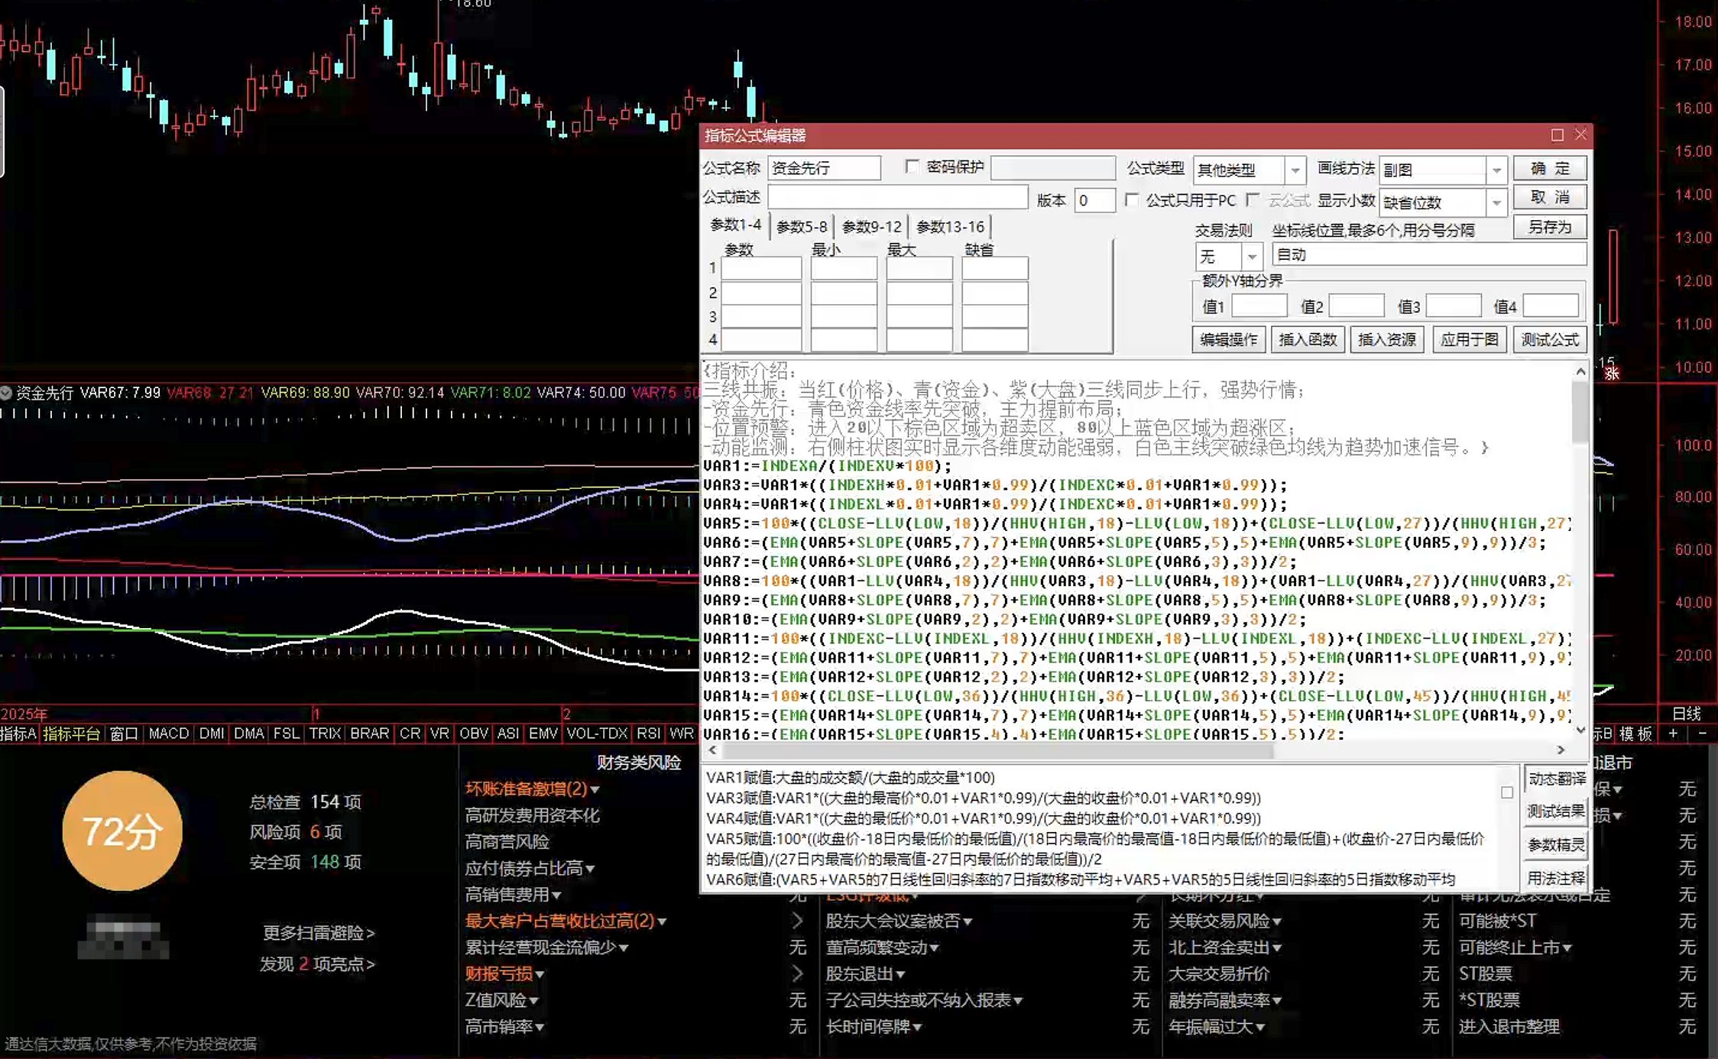Image resolution: width=1718 pixels, height=1059 pixels.
Task: Click the 版本 number field
Action: [1094, 201]
